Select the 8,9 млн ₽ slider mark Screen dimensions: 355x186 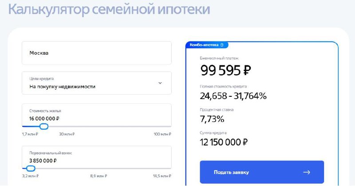[98, 176]
